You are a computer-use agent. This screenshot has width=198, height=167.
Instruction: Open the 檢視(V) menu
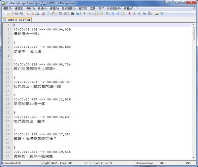(42, 9)
